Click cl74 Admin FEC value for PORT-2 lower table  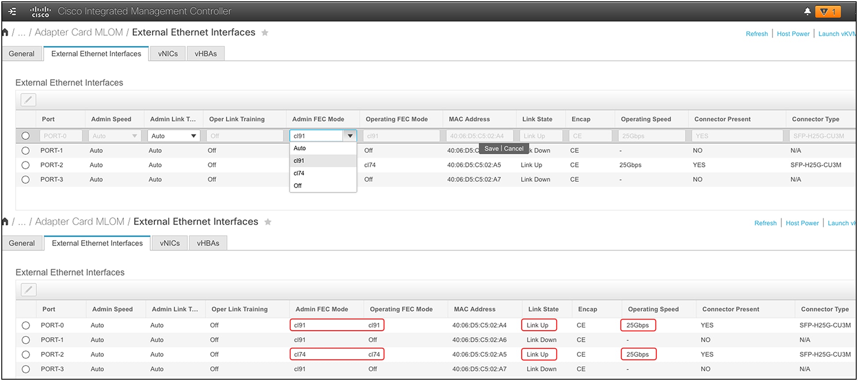[300, 355]
